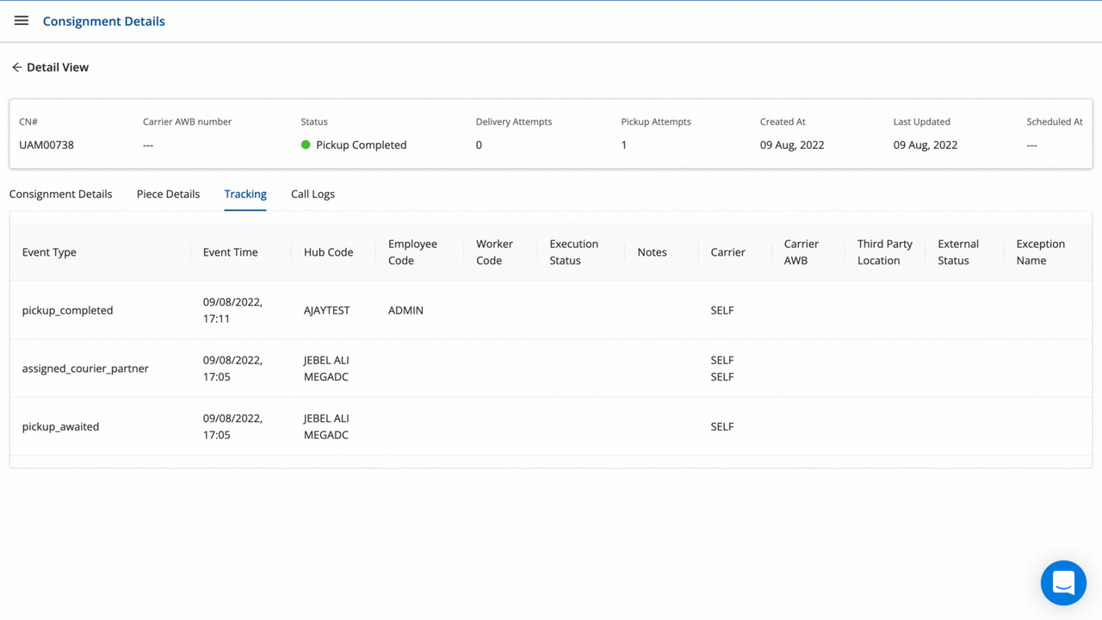The image size is (1102, 620).
Task: Click the Delivery Attempts value 0
Action: tap(479, 145)
